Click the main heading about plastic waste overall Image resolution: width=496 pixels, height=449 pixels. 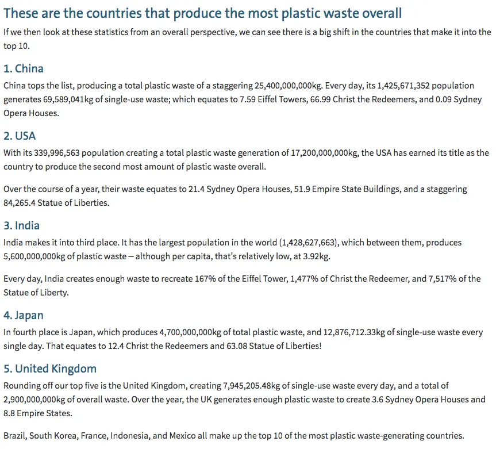[202, 13]
